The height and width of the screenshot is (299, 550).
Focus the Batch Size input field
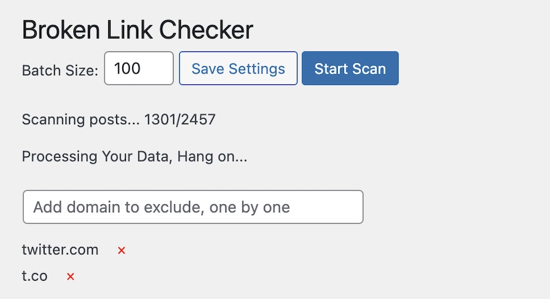tap(139, 68)
